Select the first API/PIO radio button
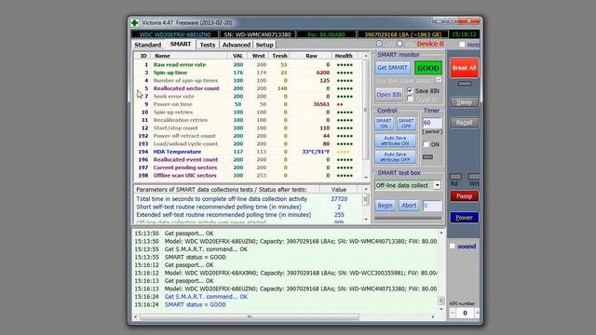This screenshot has width=596, height=335. [379, 44]
